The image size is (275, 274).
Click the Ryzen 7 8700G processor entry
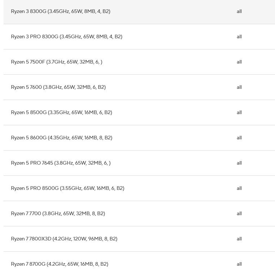pos(60,264)
